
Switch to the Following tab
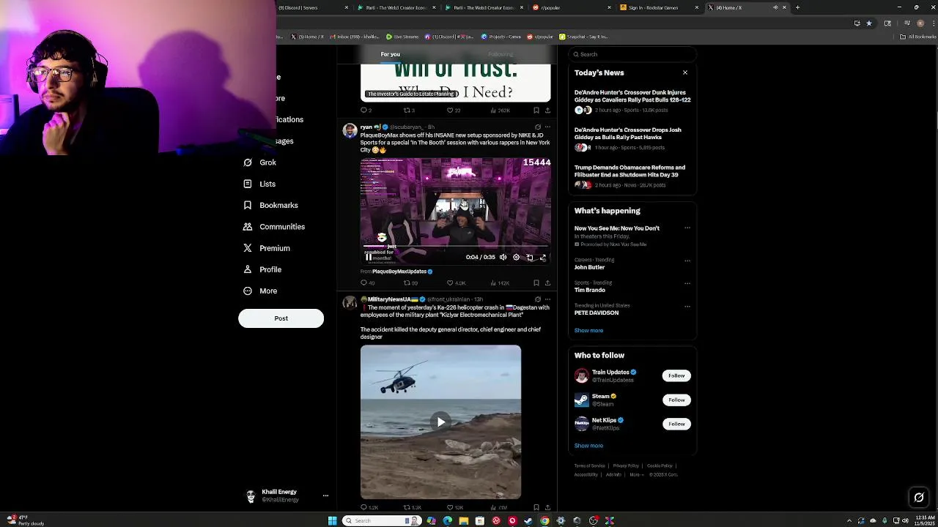501,54
